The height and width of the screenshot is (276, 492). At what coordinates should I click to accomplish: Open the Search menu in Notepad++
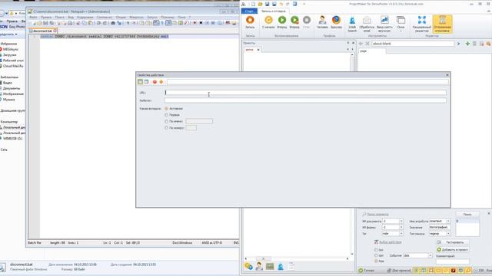click(x=59, y=18)
